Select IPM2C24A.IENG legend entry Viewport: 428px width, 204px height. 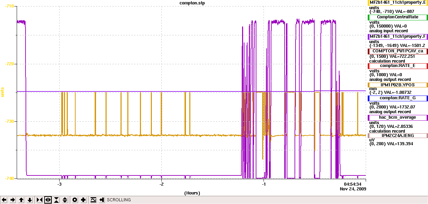click(398, 136)
